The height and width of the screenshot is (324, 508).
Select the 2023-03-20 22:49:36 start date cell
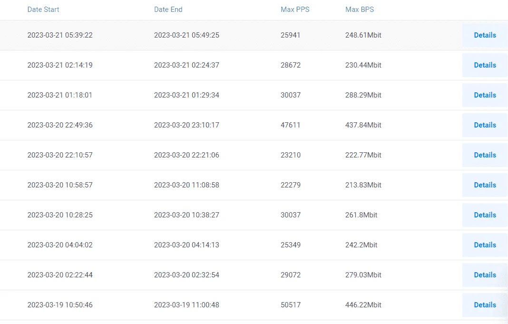(60, 125)
